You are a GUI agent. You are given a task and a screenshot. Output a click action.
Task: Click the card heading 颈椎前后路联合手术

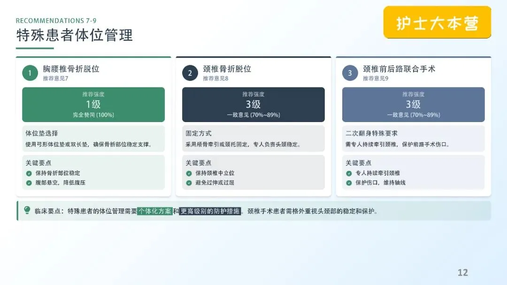(399, 69)
